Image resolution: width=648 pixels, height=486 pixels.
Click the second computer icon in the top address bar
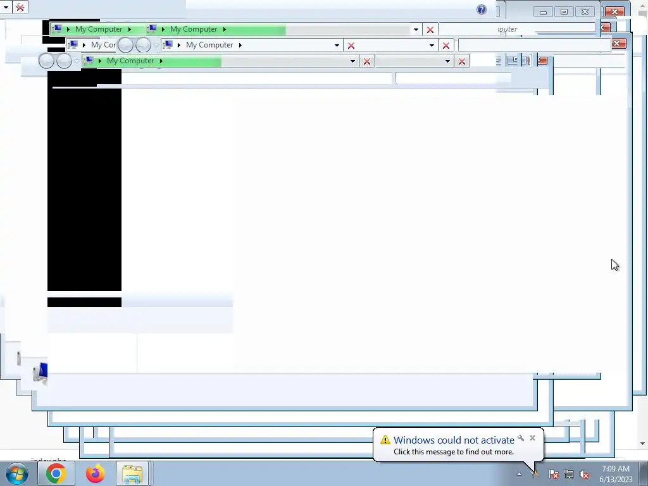(x=152, y=28)
